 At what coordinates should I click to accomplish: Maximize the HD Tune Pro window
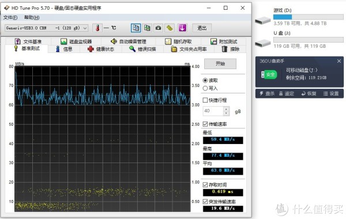click(225, 8)
